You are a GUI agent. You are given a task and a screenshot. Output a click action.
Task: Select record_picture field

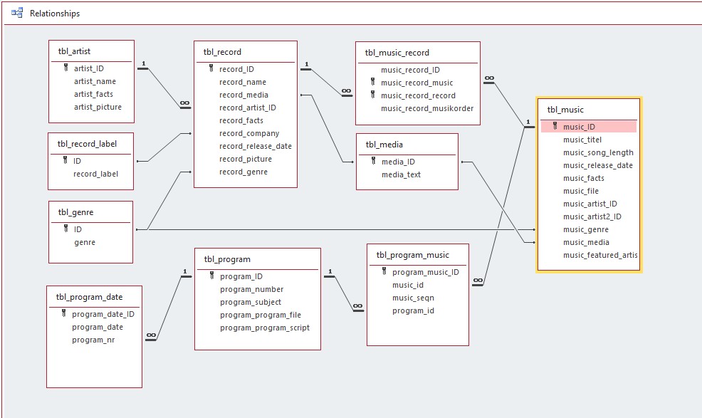[246, 159]
